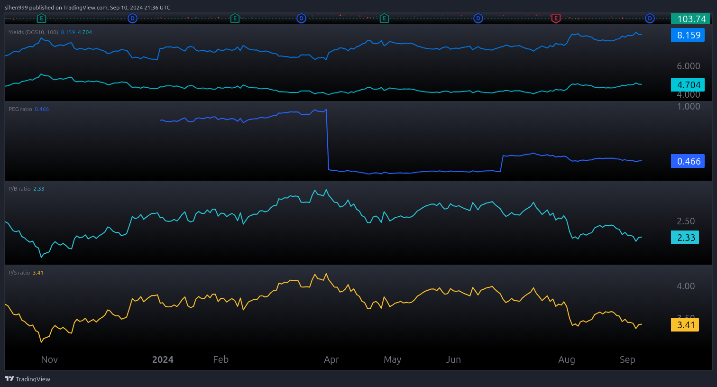Click the cyan 4.704 label on the right scale
Viewport: 717px width, 387px height.
(688, 85)
